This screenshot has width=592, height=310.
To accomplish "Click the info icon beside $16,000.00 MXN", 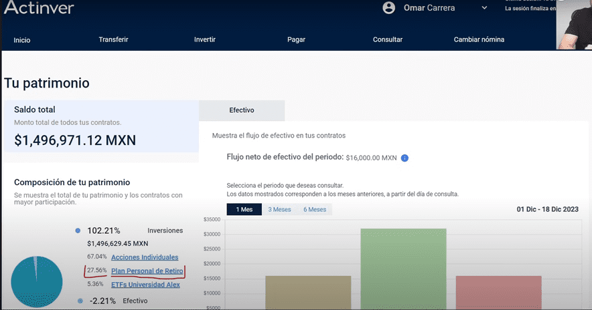I will (404, 158).
